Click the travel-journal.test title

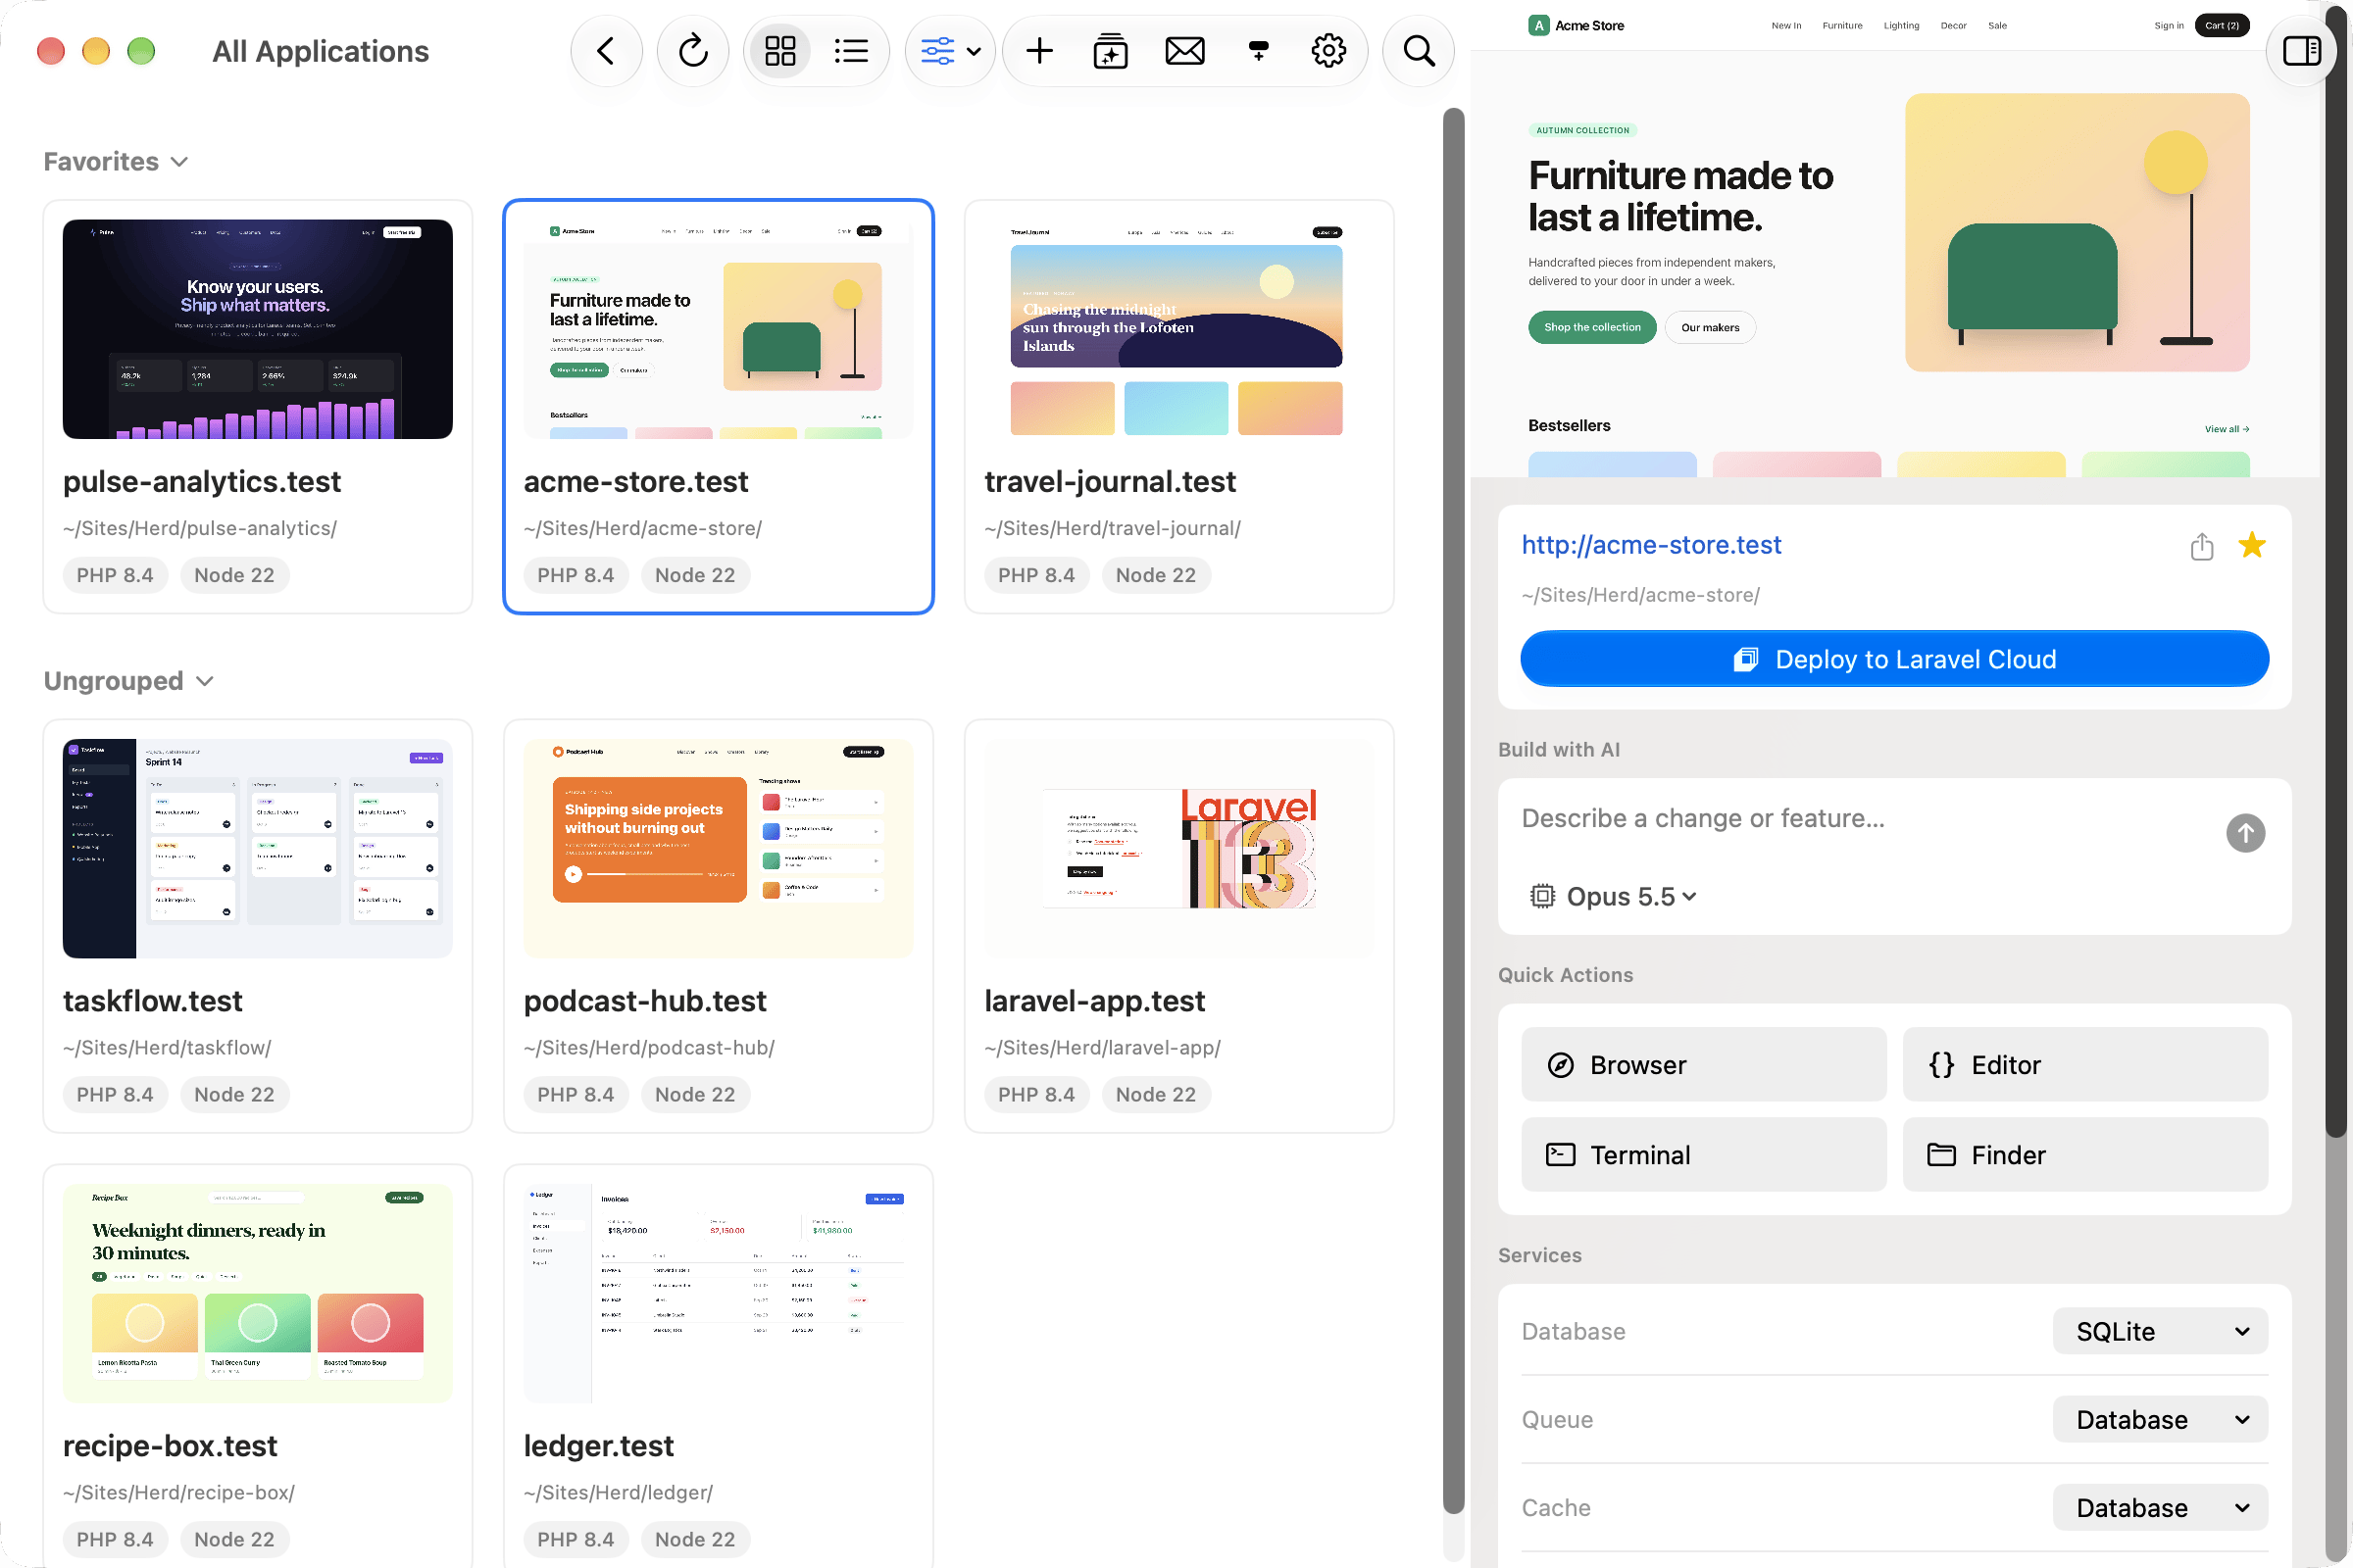click(x=1111, y=482)
